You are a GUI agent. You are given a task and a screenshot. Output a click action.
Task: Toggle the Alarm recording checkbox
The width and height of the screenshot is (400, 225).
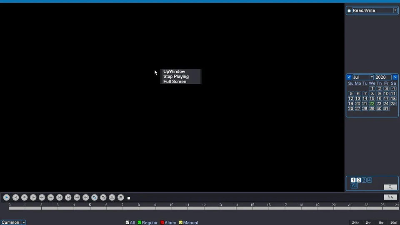[x=162, y=222]
